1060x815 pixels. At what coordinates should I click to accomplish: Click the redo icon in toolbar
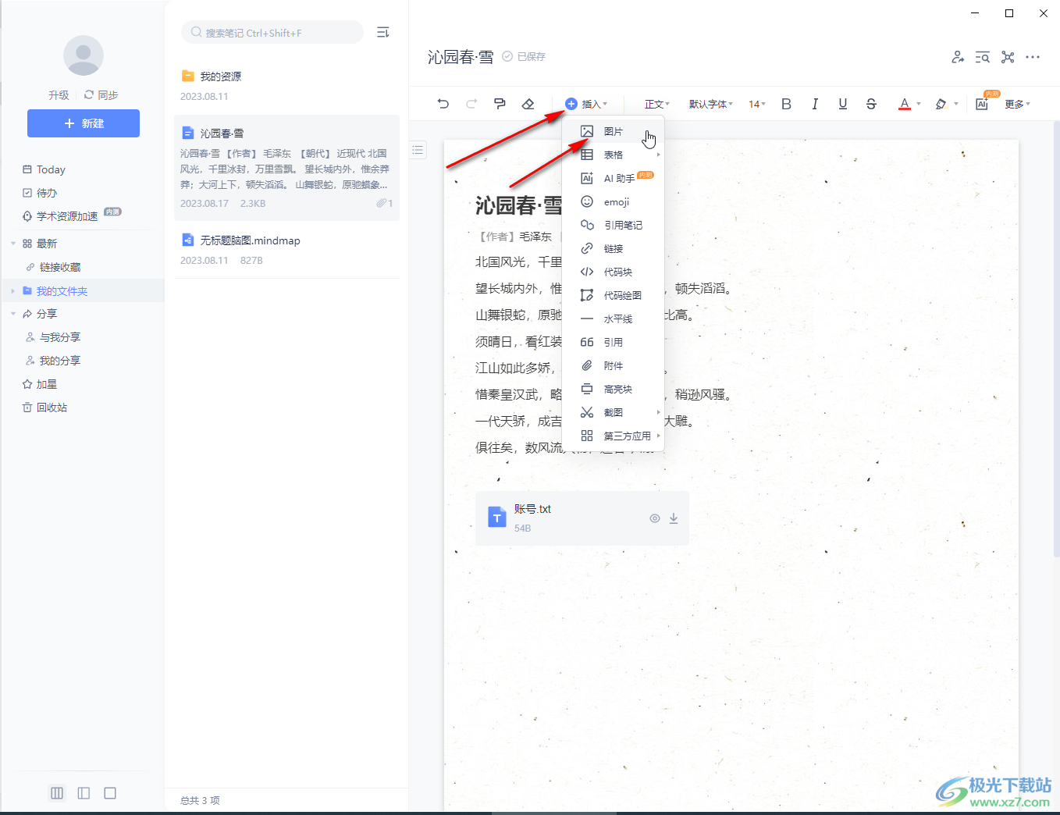pos(471,104)
